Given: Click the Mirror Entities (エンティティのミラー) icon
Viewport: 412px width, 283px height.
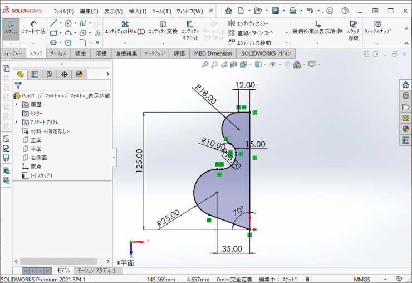Looking at the screenshot, I should click(232, 23).
